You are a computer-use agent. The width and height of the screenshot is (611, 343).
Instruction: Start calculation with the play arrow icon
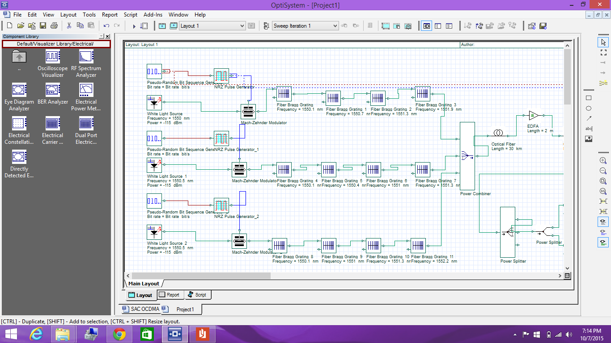(x=134, y=26)
